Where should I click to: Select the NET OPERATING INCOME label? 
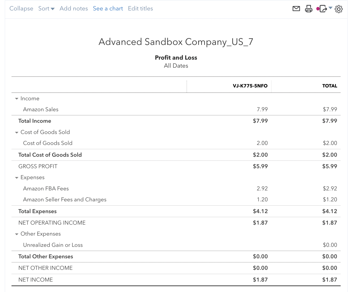[x=52, y=223]
